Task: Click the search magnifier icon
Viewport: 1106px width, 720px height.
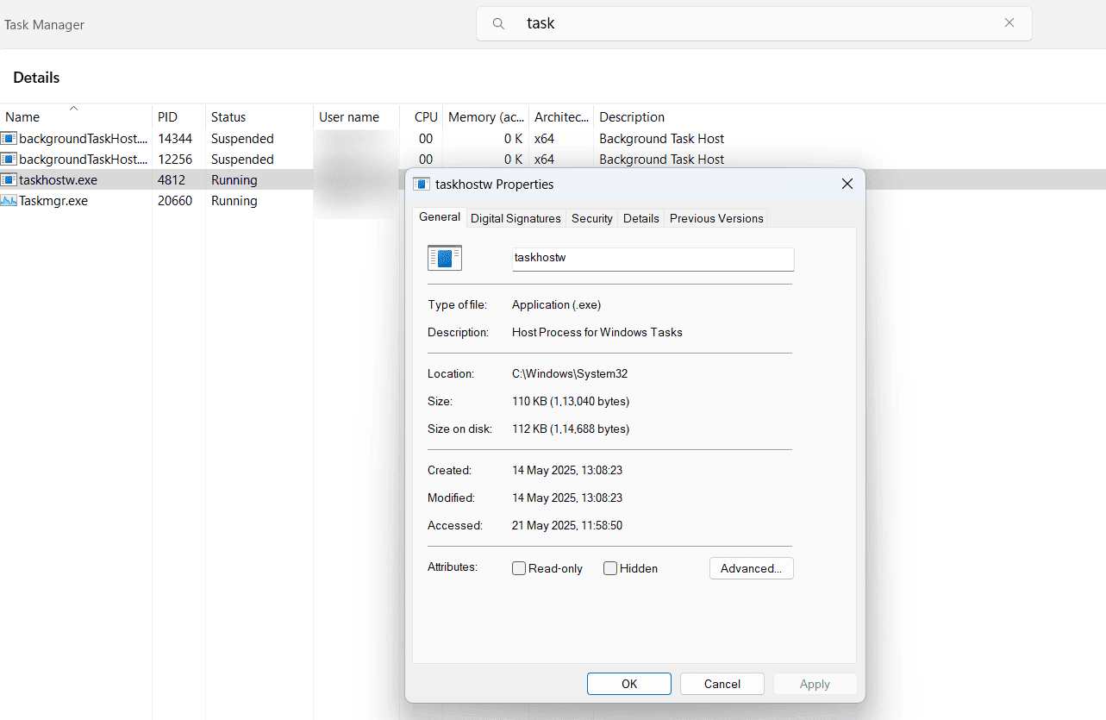Action: pos(498,23)
